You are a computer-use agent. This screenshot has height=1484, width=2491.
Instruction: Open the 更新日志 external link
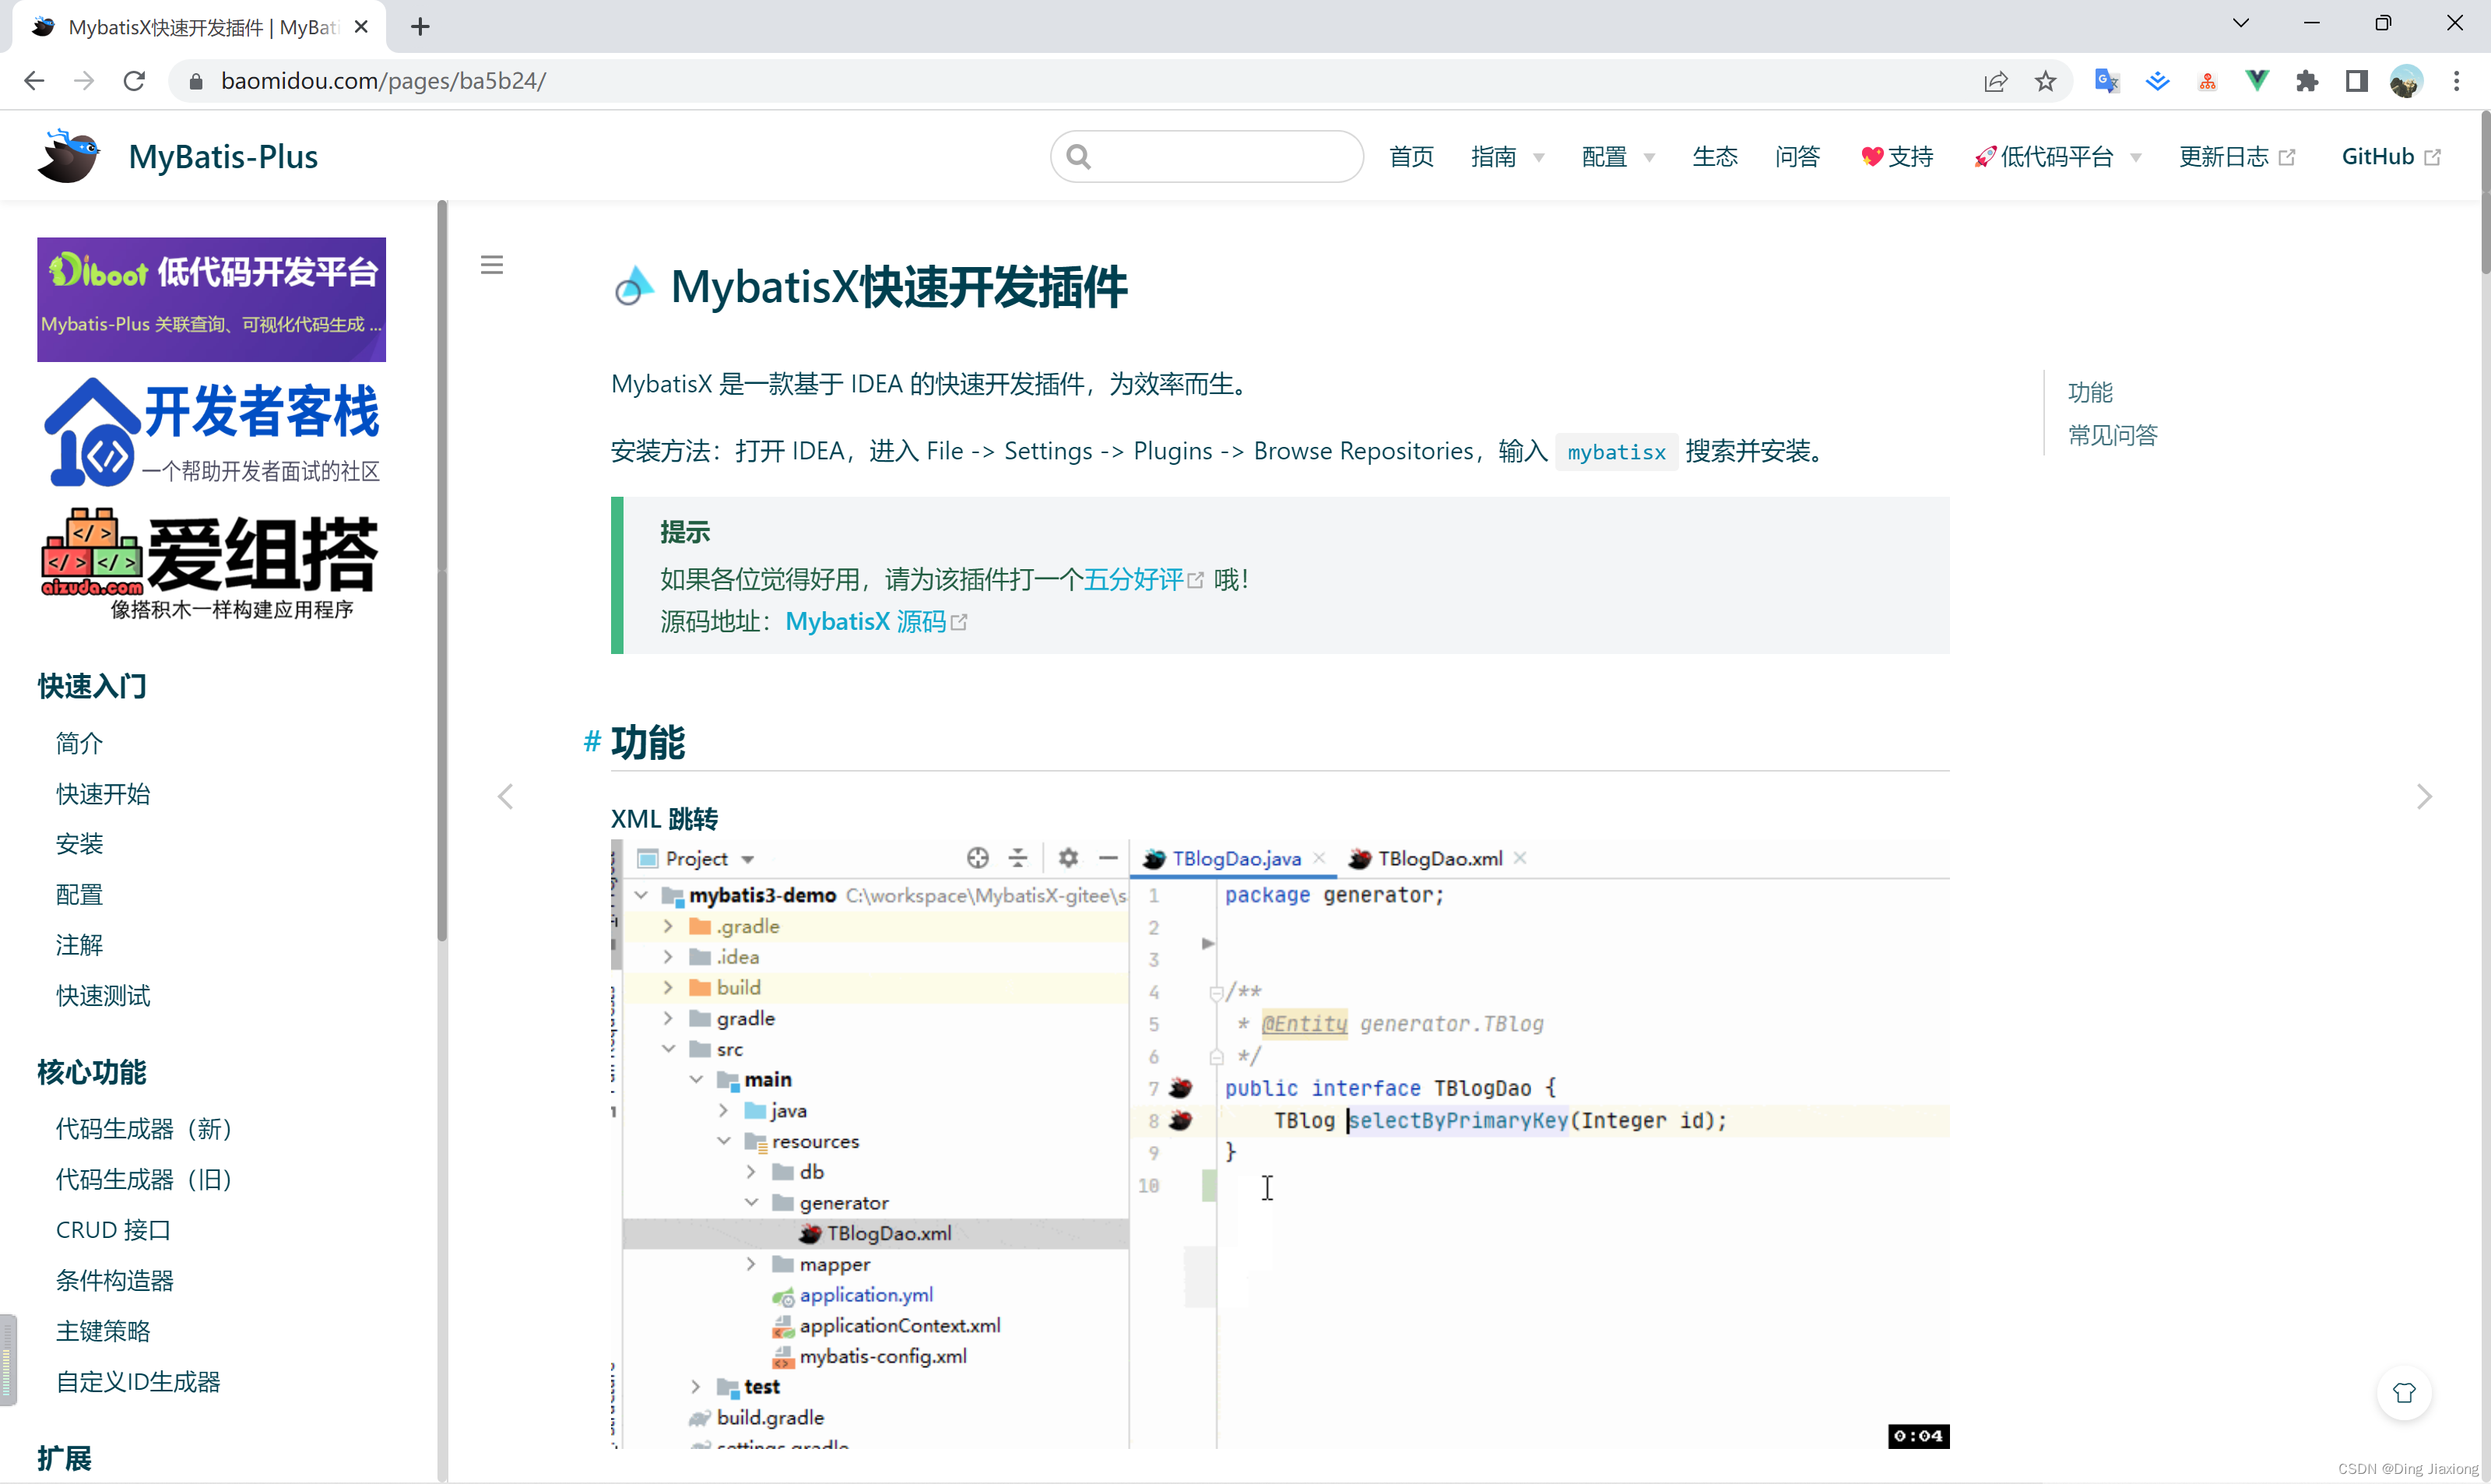click(x=2236, y=157)
